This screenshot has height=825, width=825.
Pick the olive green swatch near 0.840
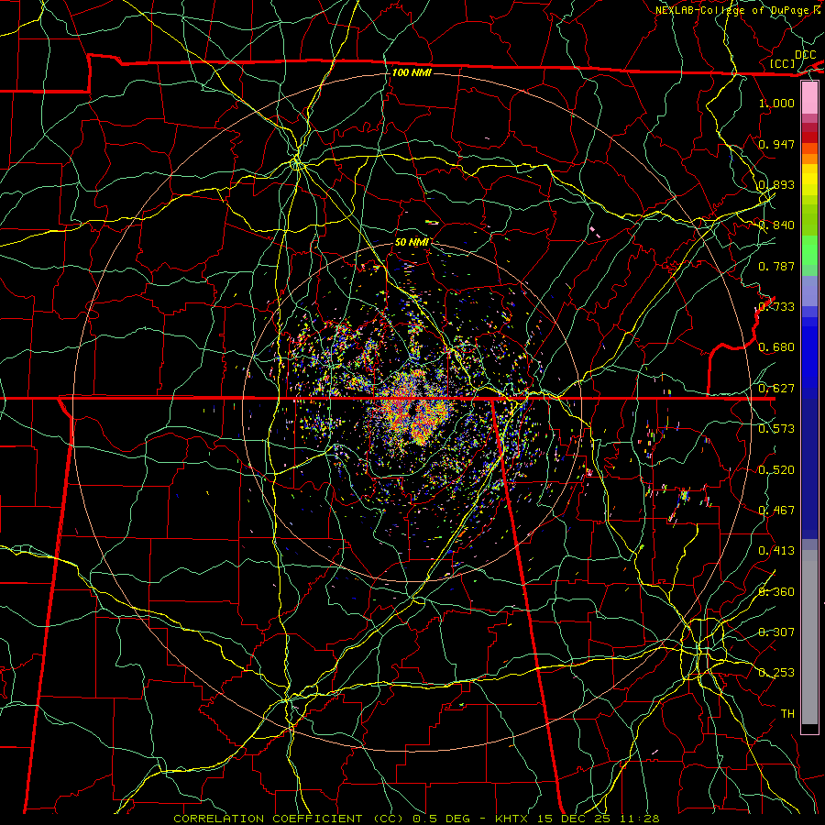809,220
